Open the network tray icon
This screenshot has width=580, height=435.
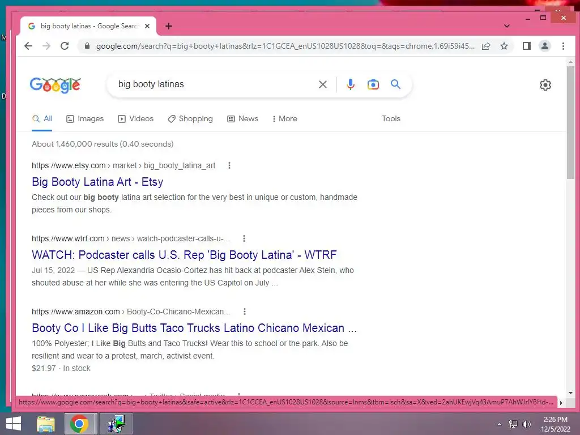tap(513, 424)
